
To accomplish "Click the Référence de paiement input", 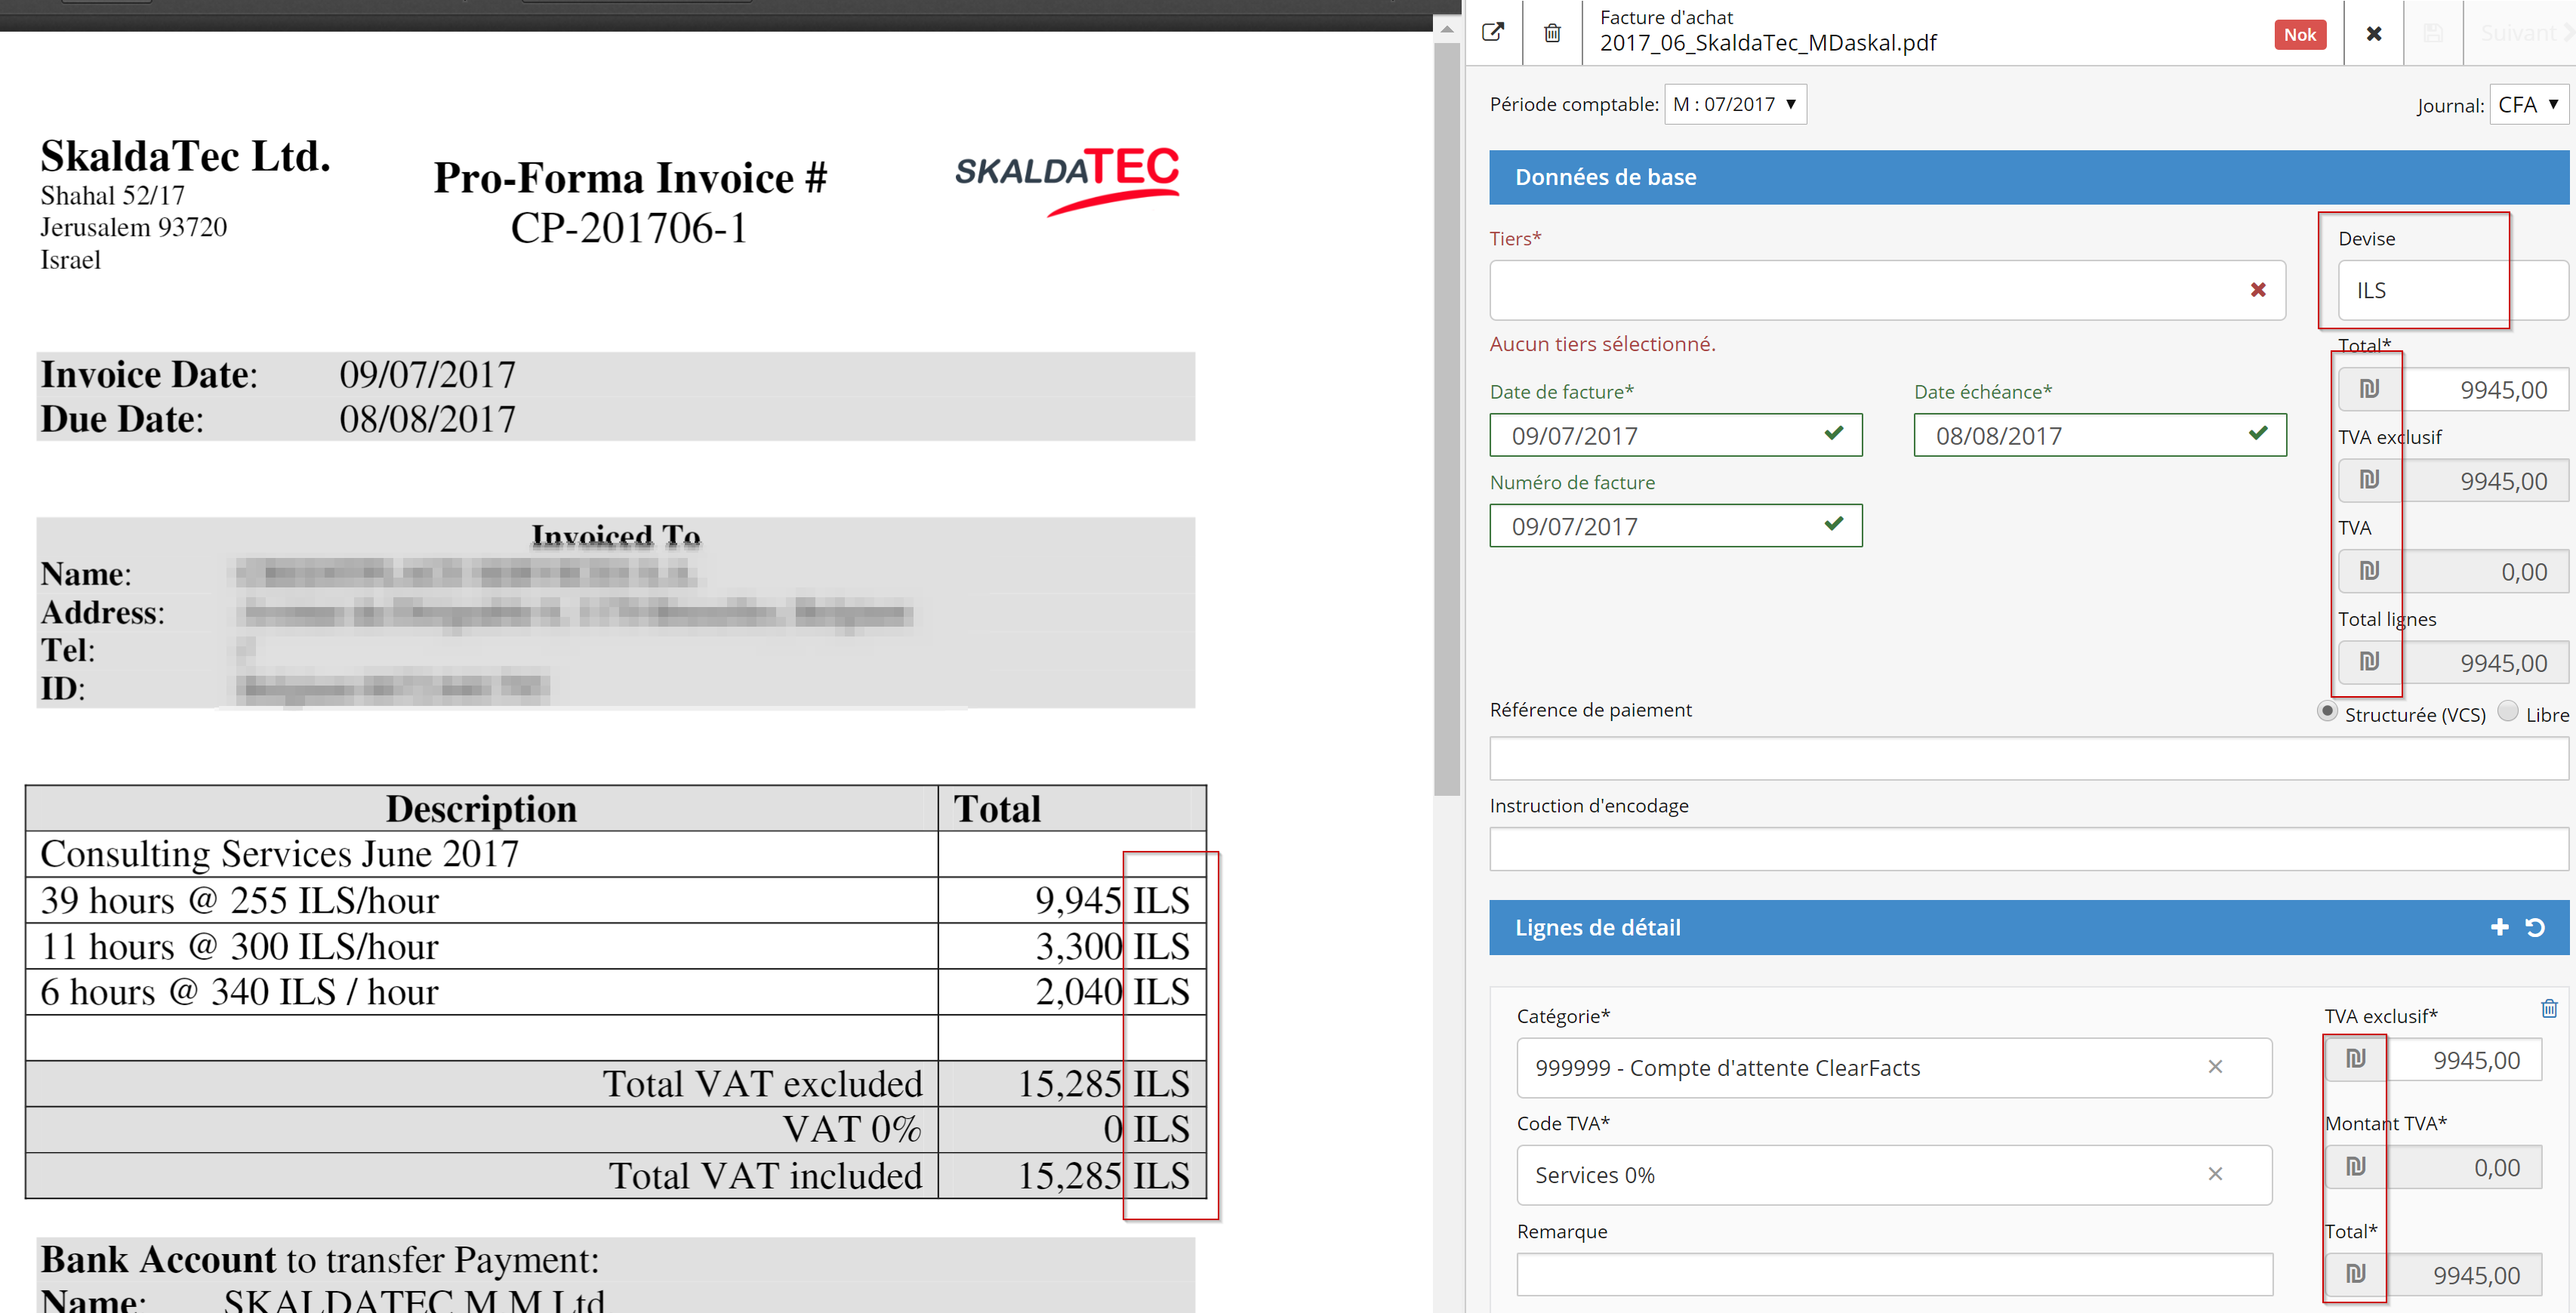I will (2029, 758).
